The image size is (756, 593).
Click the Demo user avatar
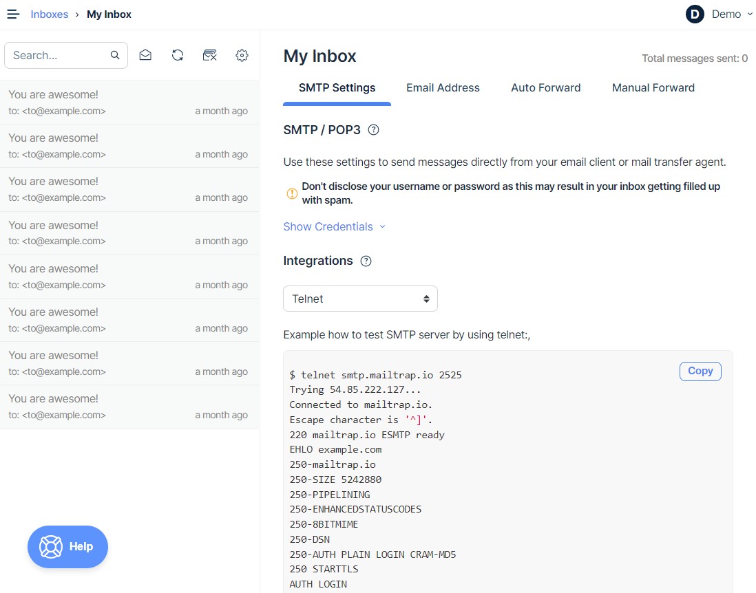point(695,14)
